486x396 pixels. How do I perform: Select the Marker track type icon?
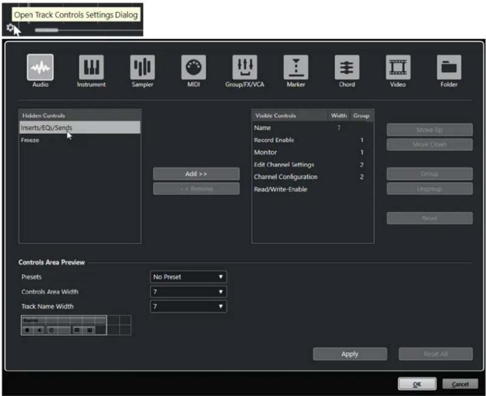click(x=296, y=67)
